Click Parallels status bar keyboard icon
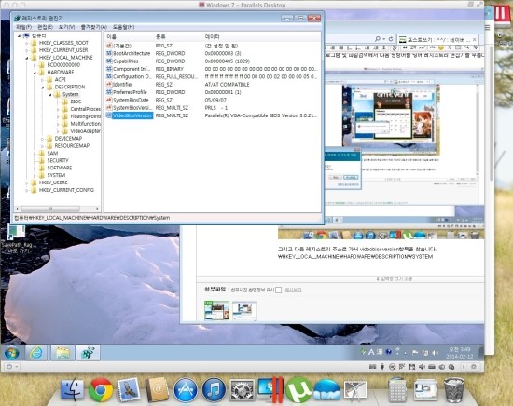 (372, 367)
